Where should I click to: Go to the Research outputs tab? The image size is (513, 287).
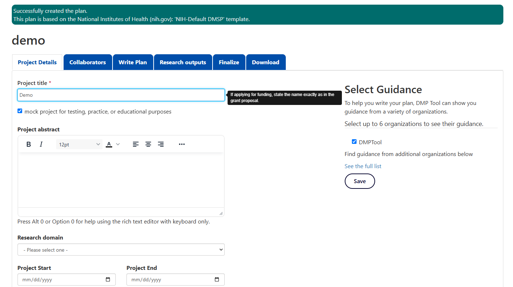coord(183,62)
